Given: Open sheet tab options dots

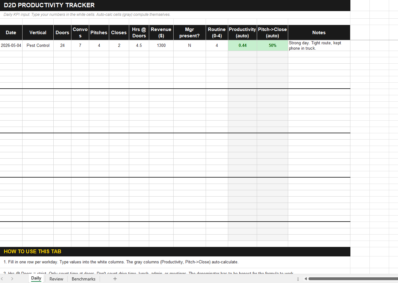Looking at the screenshot, I should (x=298, y=279).
